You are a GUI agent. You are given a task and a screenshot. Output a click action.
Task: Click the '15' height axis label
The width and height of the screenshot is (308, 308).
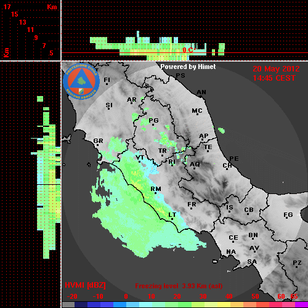pyautogui.click(x=15, y=14)
